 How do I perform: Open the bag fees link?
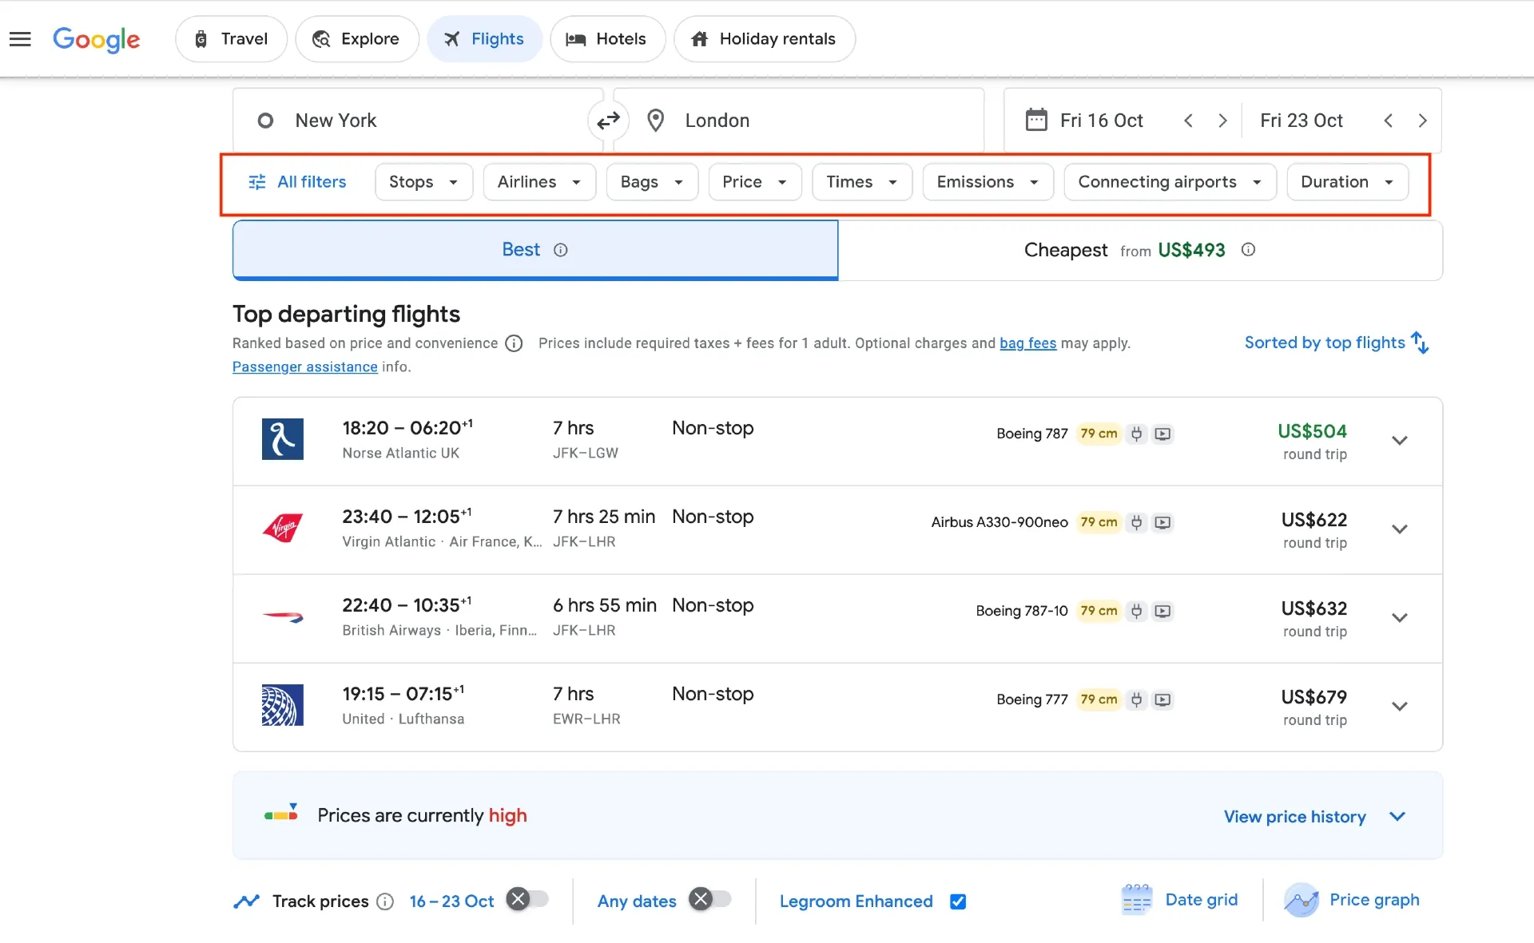pos(1027,343)
